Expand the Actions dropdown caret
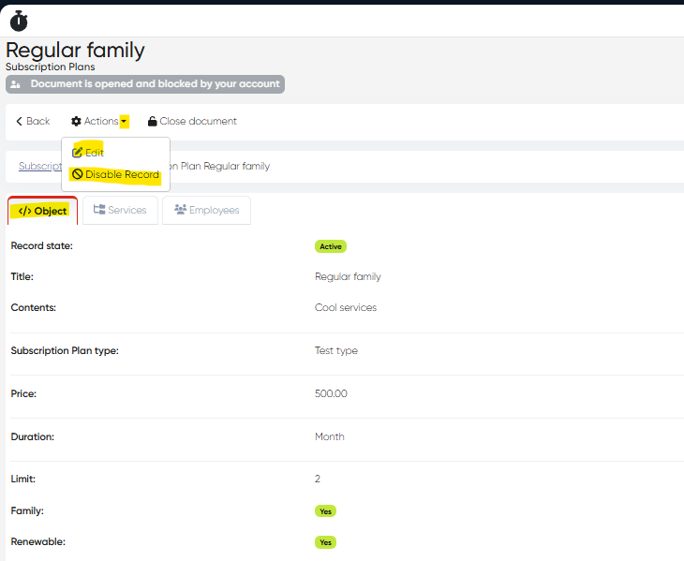 coord(124,122)
